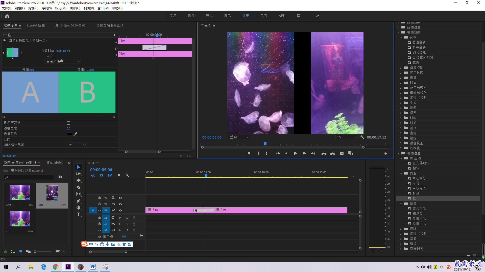Switch project panel to list view
Screen dimensions: 485x272
[13, 251]
